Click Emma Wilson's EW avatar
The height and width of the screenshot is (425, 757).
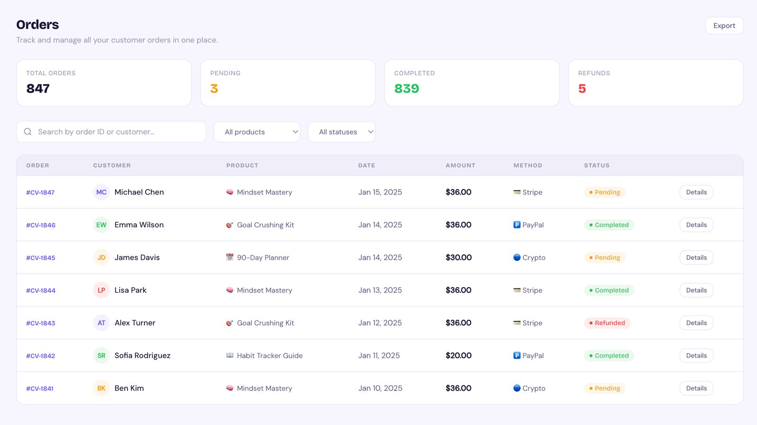pos(101,225)
